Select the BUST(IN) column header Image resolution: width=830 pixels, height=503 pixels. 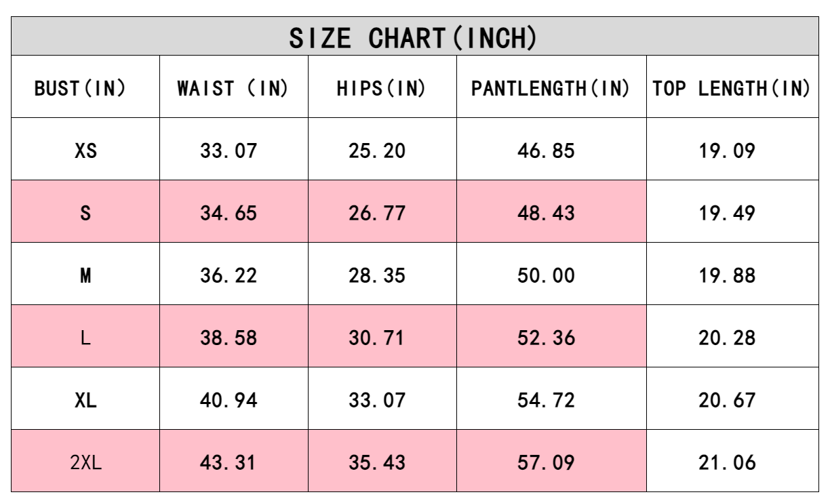(81, 89)
